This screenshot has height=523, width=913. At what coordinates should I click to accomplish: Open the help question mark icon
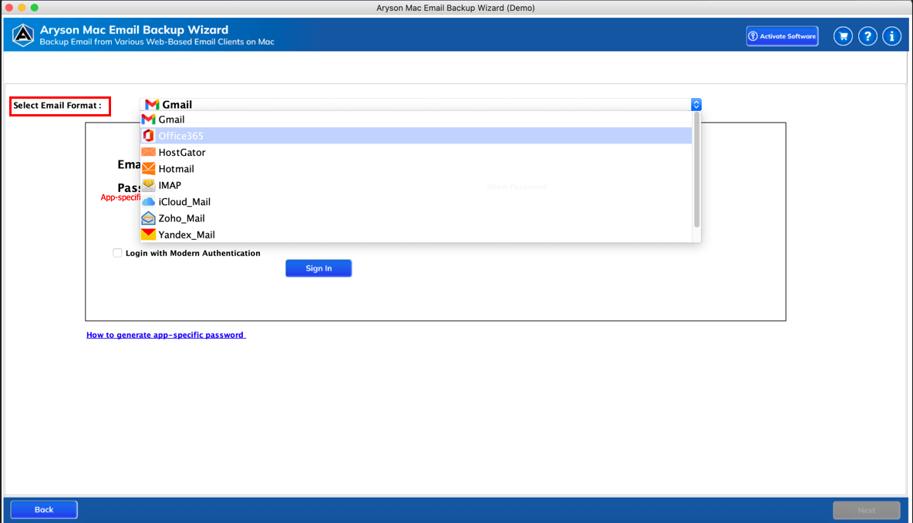coord(867,36)
